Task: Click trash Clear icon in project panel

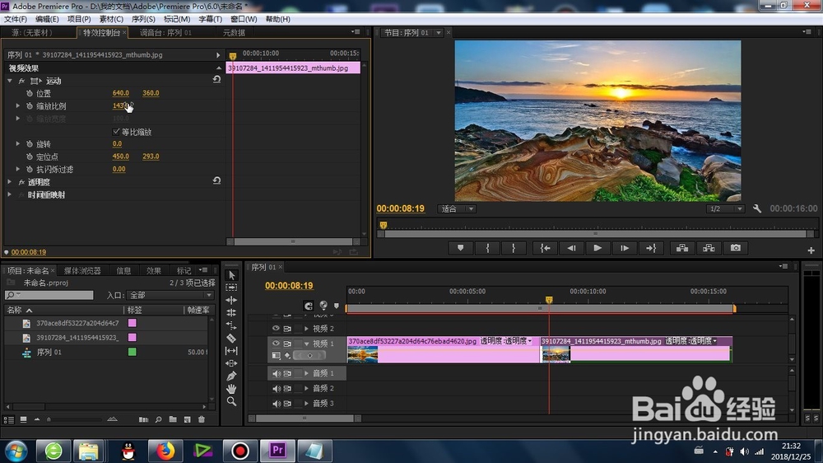Action: coord(202,419)
